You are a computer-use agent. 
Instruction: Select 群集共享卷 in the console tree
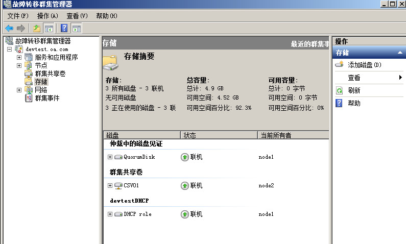tap(50, 74)
